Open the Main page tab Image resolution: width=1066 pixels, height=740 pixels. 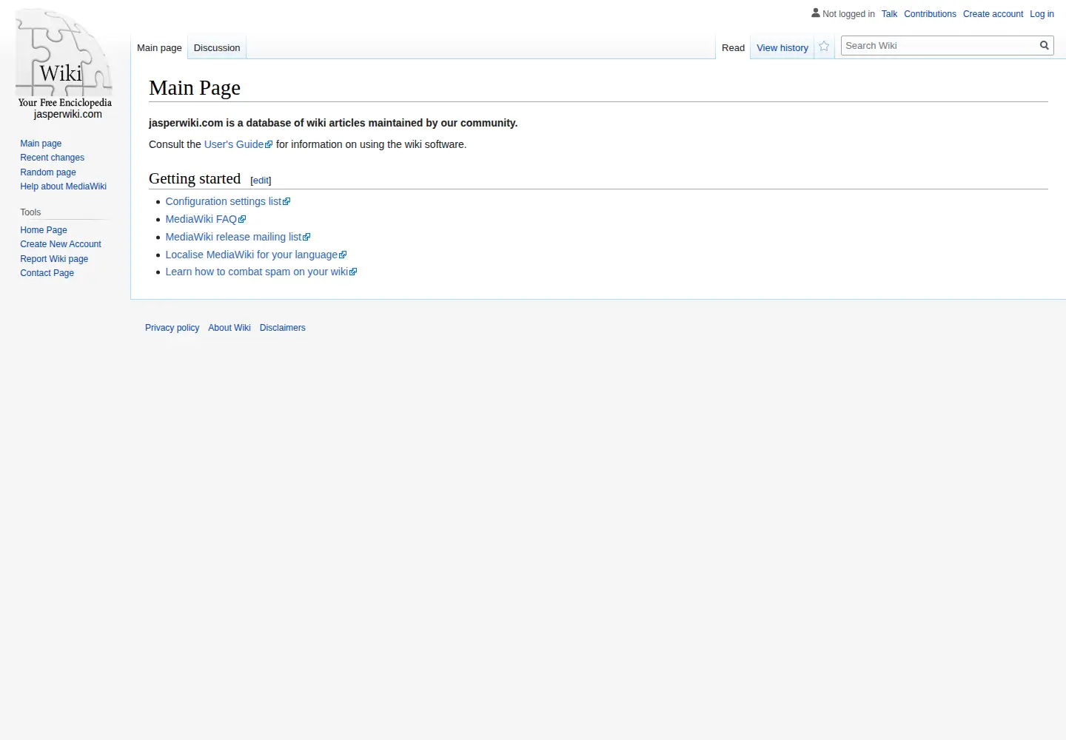[x=159, y=47]
